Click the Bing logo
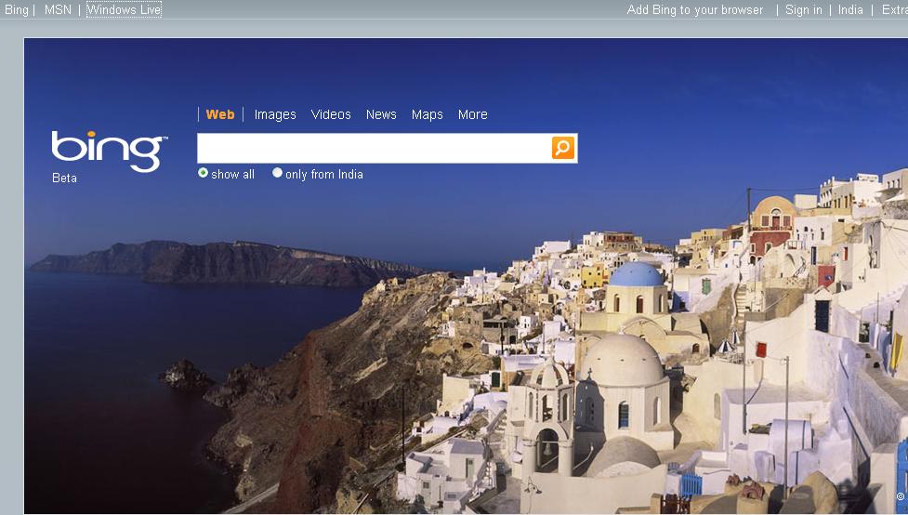This screenshot has height=515, width=908. coord(110,152)
